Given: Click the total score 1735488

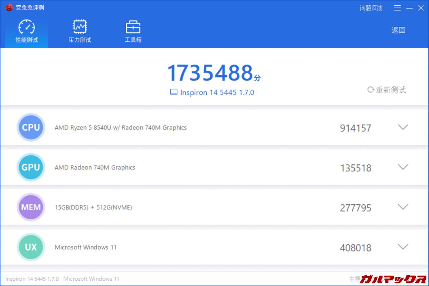Looking at the screenshot, I should pos(210,73).
